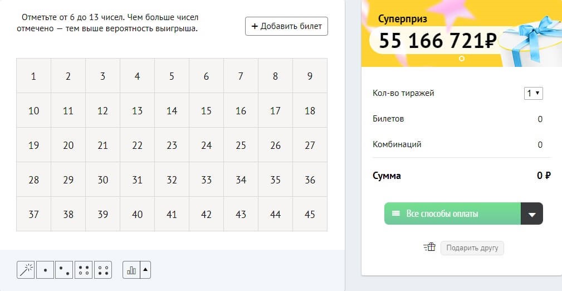562x291 pixels.
Task: Expand payment options dark arrow button
Action: [x=531, y=214]
